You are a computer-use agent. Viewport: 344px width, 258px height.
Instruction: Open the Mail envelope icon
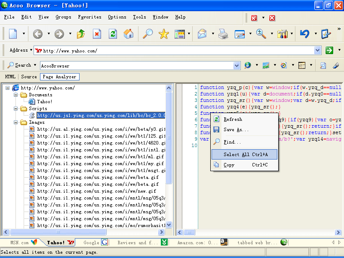[202, 34]
